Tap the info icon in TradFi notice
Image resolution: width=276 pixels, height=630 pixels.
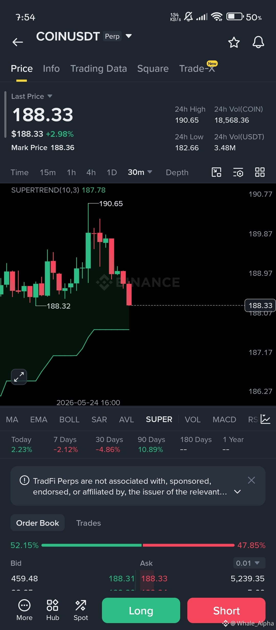(25, 480)
